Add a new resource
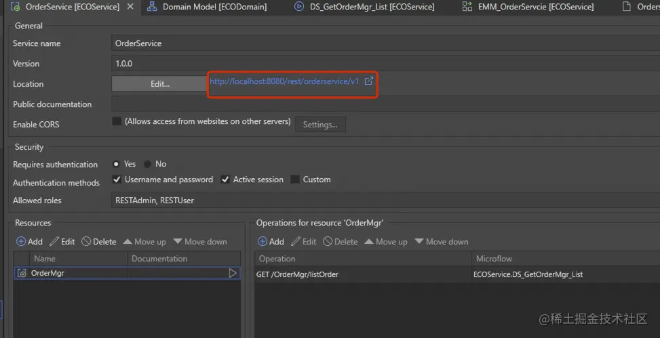 (29, 242)
